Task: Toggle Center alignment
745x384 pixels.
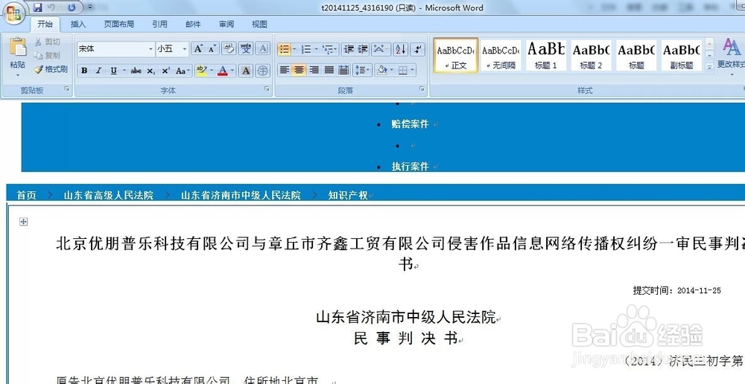Action: click(299, 70)
